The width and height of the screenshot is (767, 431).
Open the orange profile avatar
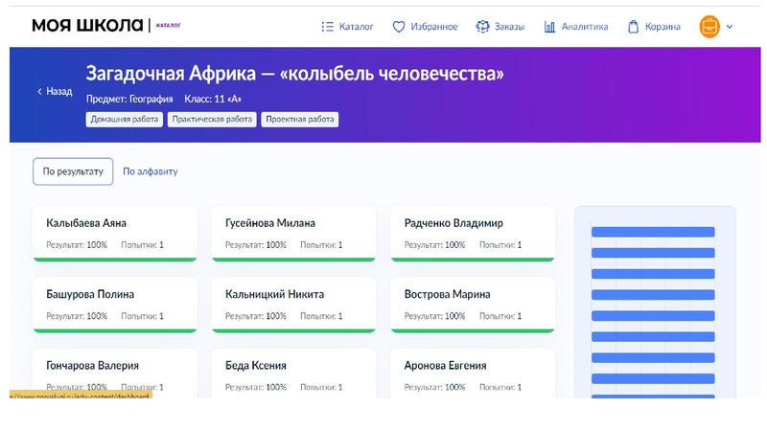[x=709, y=27]
